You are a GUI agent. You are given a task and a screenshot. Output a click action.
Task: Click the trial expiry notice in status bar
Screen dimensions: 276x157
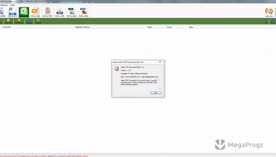pos(44,156)
